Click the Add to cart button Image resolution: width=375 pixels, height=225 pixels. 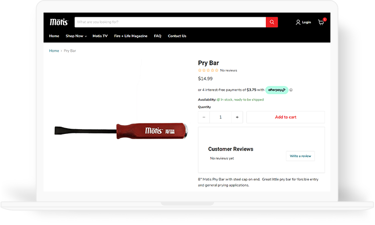pos(285,117)
